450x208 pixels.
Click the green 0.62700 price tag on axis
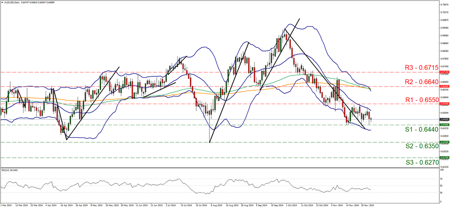click(x=444, y=157)
